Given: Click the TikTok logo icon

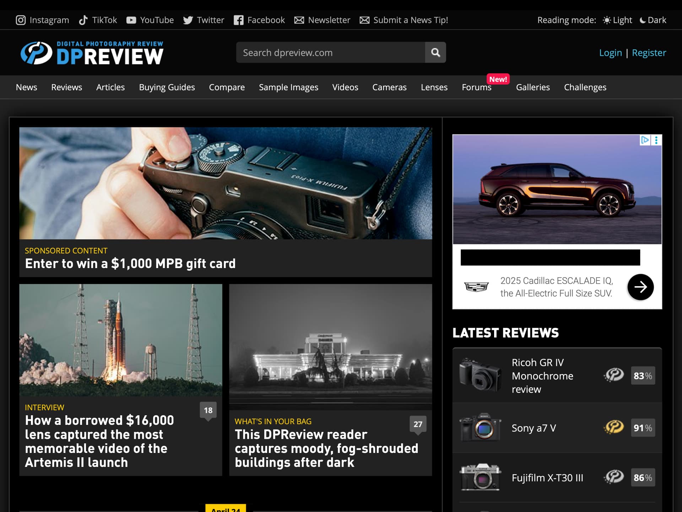Looking at the screenshot, I should coord(83,20).
